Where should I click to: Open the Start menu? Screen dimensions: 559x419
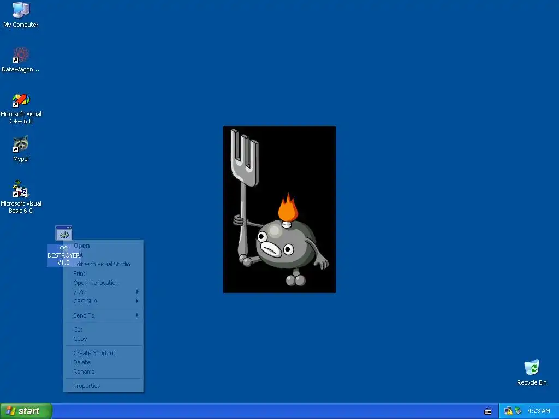26,411
